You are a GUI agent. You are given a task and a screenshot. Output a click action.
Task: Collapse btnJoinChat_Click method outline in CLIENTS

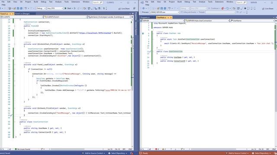point(14,44)
